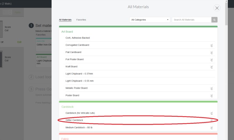The height and width of the screenshot is (140, 234).
Task: Click the Cardstock category heading
Action: [67, 107]
